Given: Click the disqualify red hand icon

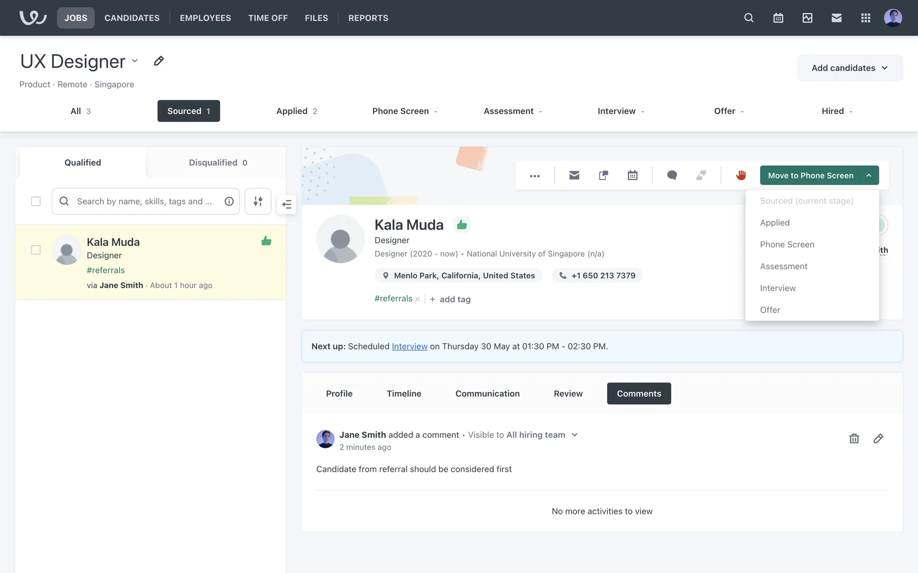Looking at the screenshot, I should (741, 175).
